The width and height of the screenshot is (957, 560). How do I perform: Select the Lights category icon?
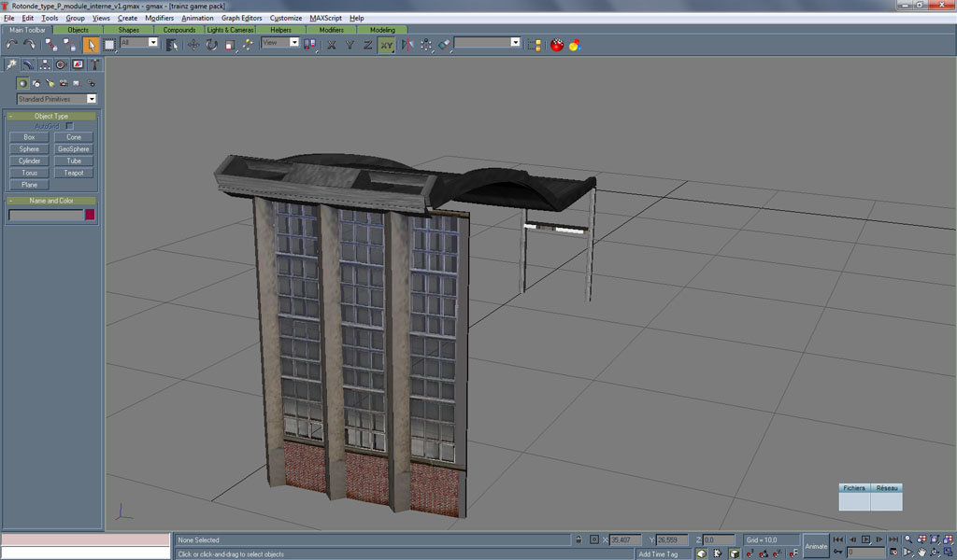[x=49, y=83]
